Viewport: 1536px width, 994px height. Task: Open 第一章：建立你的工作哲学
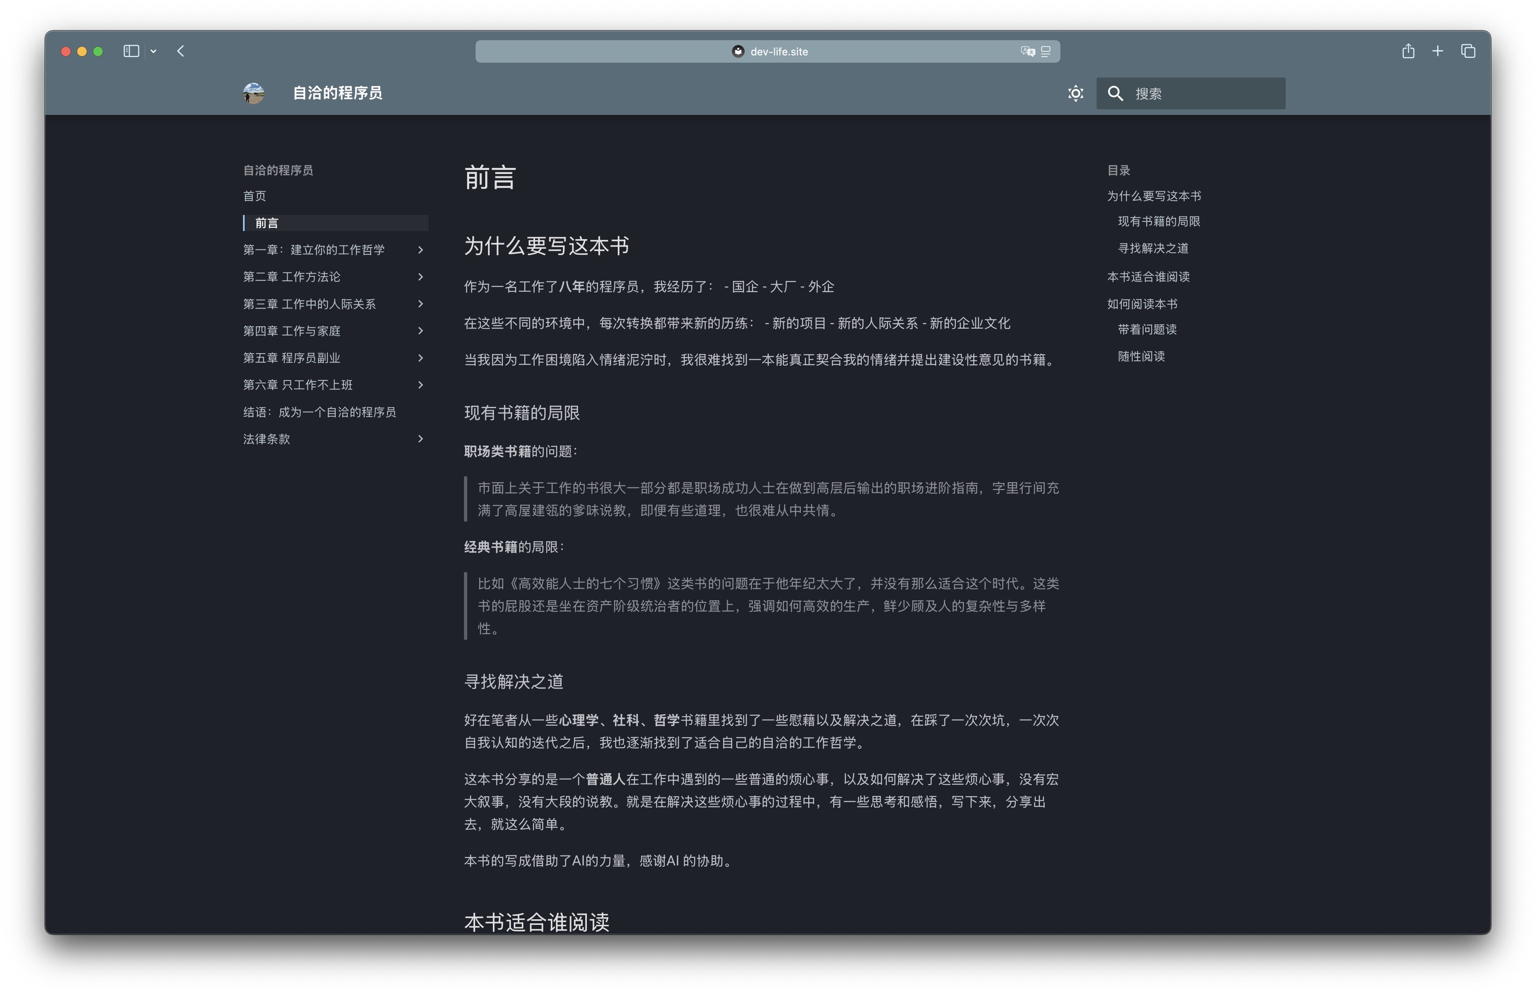(x=314, y=250)
